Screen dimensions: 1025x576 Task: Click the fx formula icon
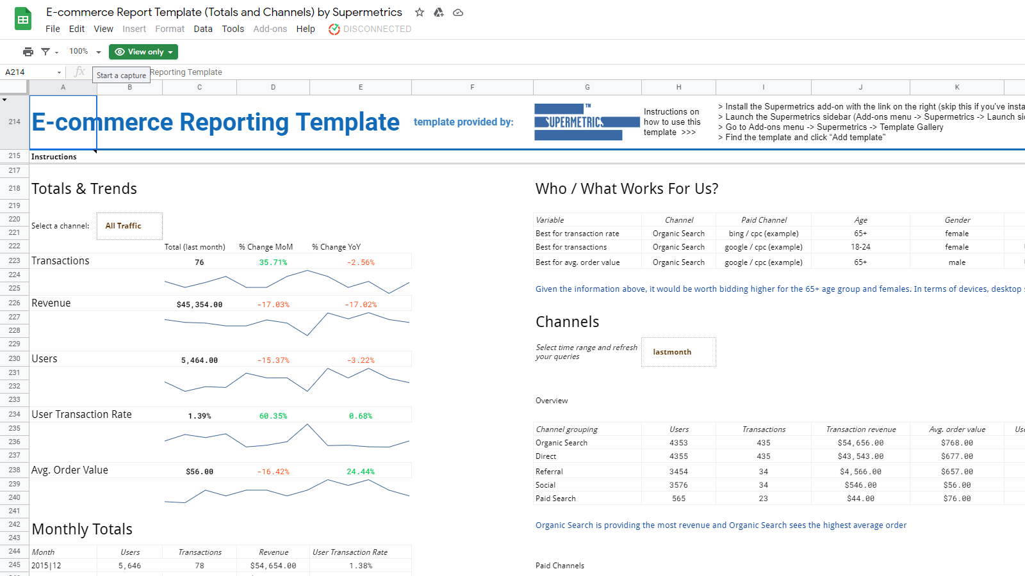[79, 72]
